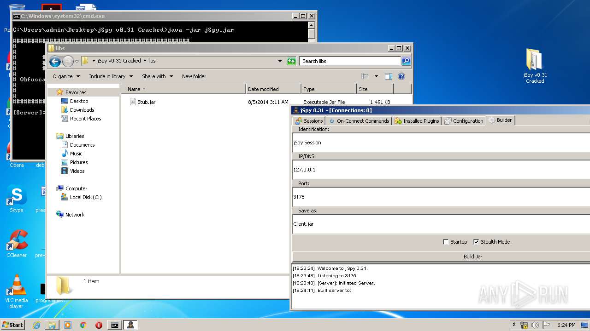Click the Forward arrow in libs window
Image resolution: width=590 pixels, height=331 pixels.
pyautogui.click(x=68, y=61)
